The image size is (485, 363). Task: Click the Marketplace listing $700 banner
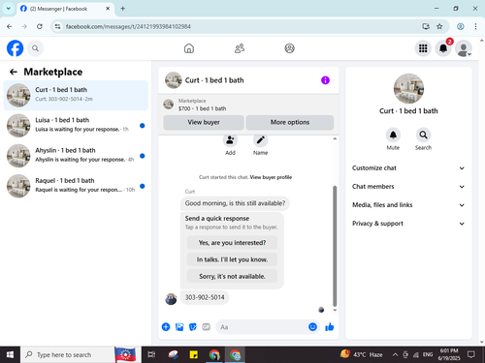248,105
